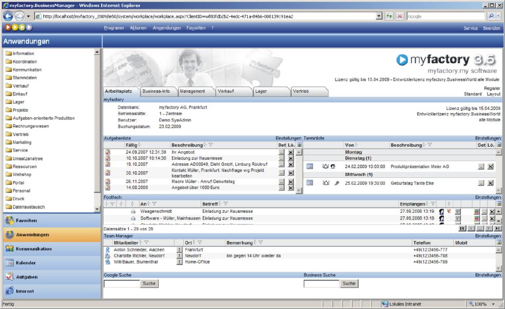
Task: Open mail icon for Waagenschmidt message
Action: tap(133, 211)
